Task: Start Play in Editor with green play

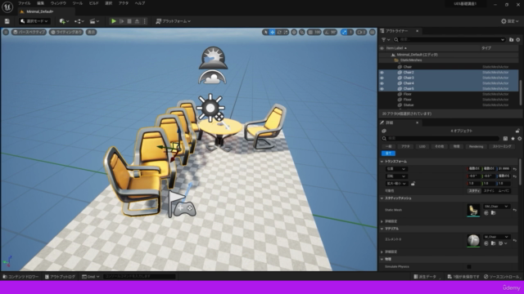Action: [114, 21]
